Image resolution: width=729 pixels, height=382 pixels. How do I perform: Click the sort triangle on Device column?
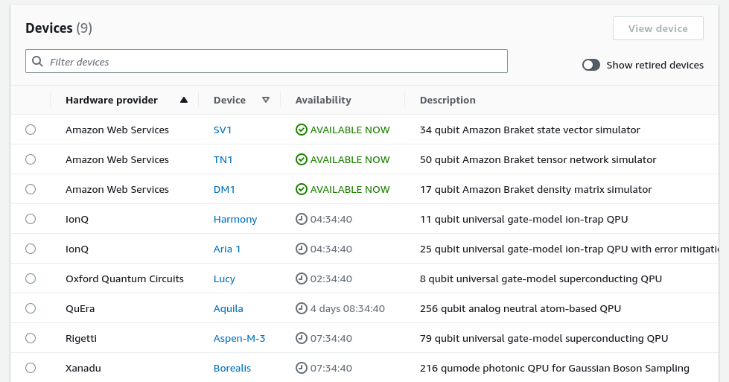(266, 100)
